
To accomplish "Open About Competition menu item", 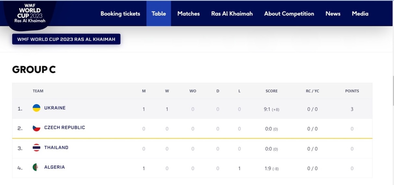I will click(x=289, y=14).
